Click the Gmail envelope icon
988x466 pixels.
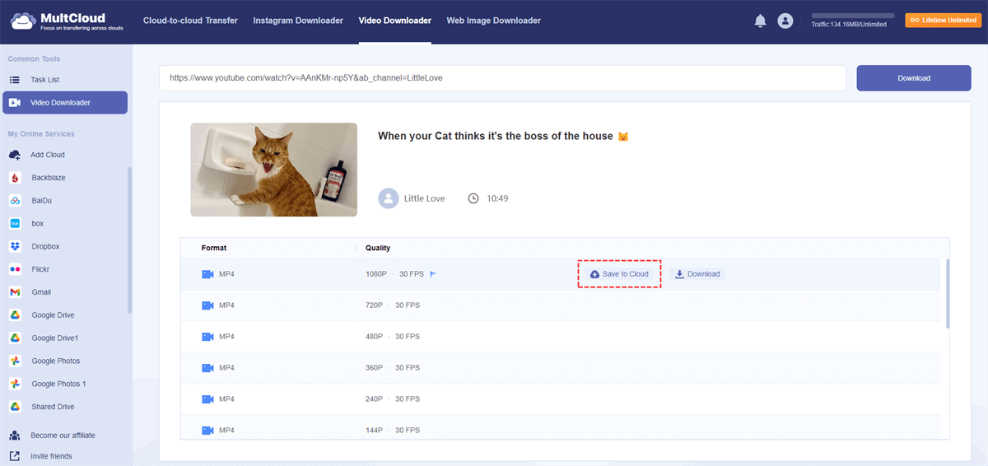[x=15, y=292]
